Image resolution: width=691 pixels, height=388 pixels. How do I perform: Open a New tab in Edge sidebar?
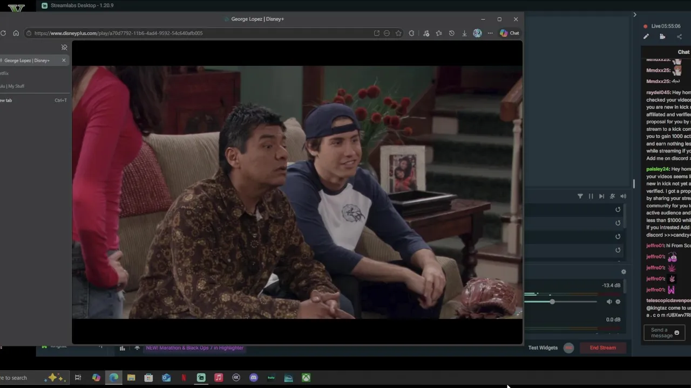tap(32, 100)
